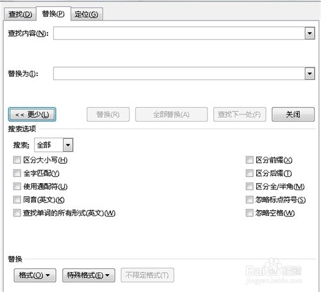Select the 替换(P) tab
Viewport: 321px width, 292px height.
coord(53,13)
